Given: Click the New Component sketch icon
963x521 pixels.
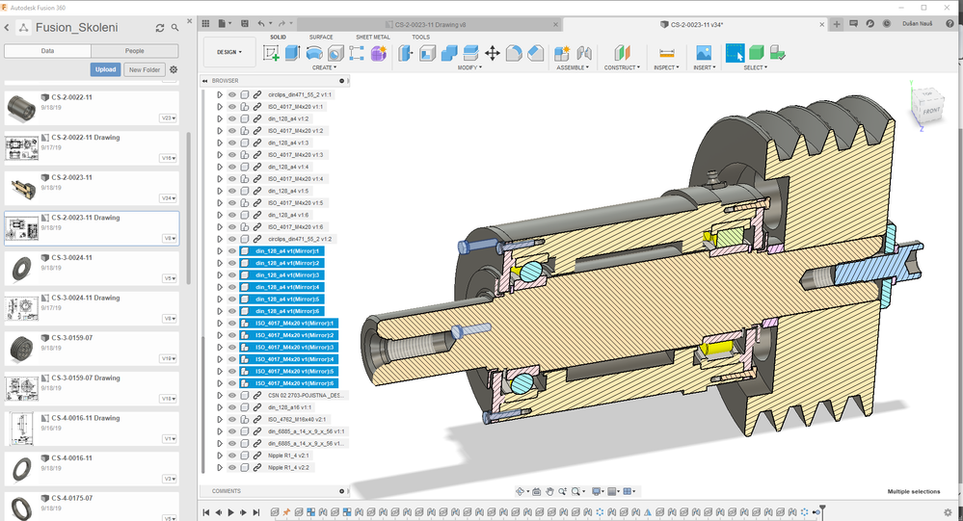Looking at the screenshot, I should (271, 53).
